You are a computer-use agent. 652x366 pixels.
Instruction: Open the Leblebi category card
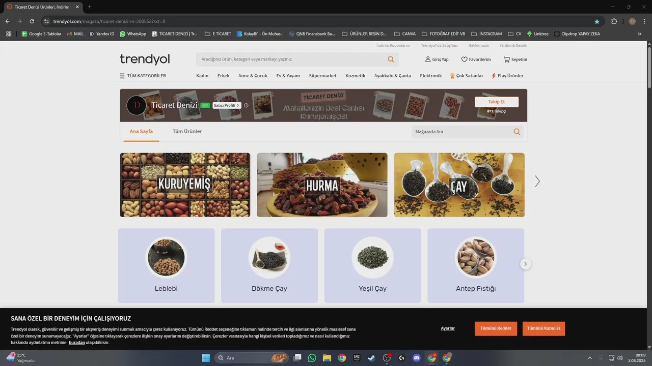pyautogui.click(x=166, y=266)
